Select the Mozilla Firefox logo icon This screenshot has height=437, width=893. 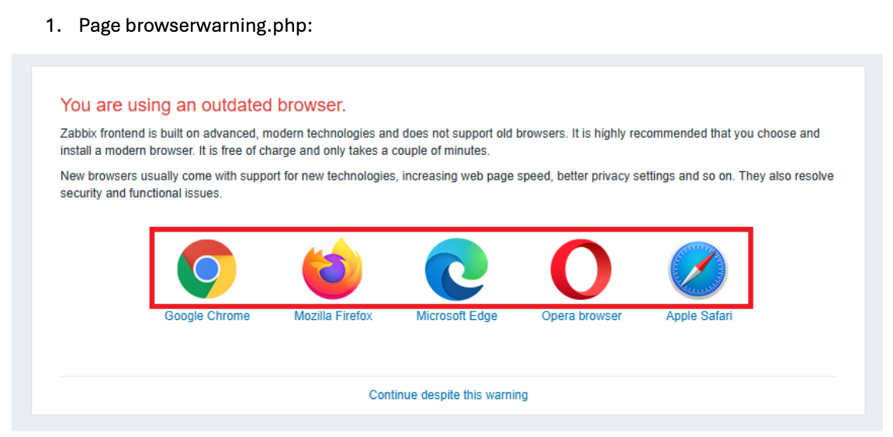tap(333, 269)
